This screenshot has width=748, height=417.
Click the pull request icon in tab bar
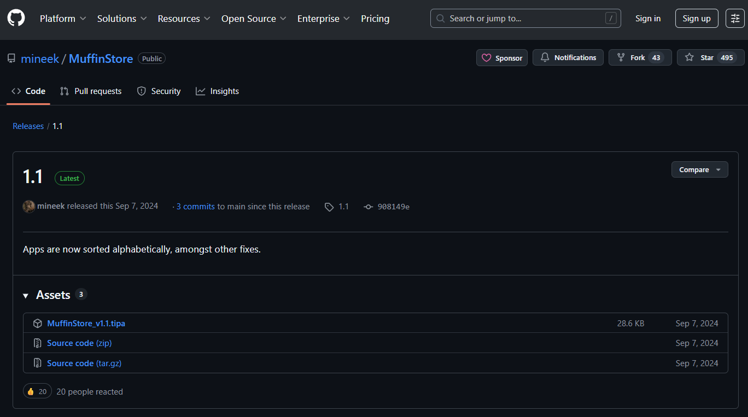65,91
